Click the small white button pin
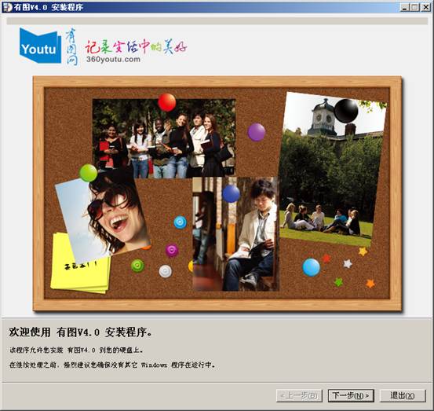The image size is (434, 411). (166, 271)
